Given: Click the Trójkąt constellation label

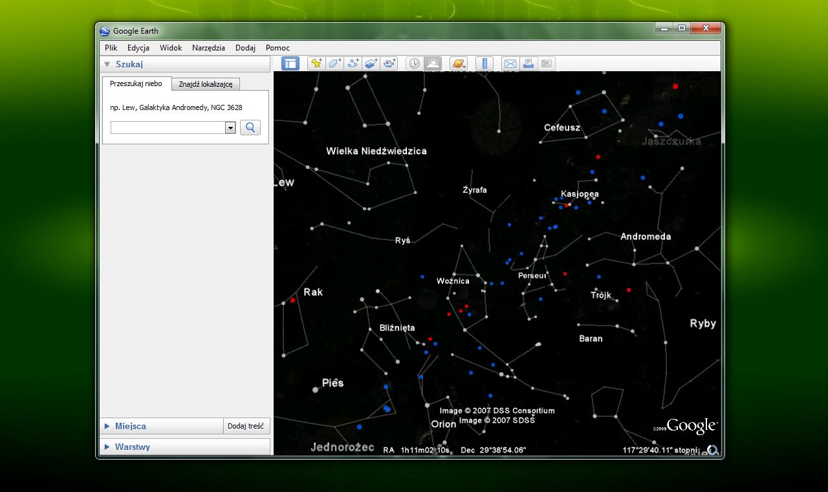Looking at the screenshot, I should point(601,295).
